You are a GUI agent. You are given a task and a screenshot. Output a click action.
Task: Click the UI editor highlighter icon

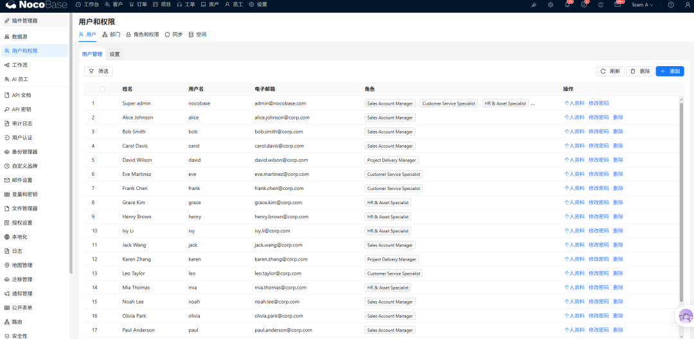tap(534, 5)
